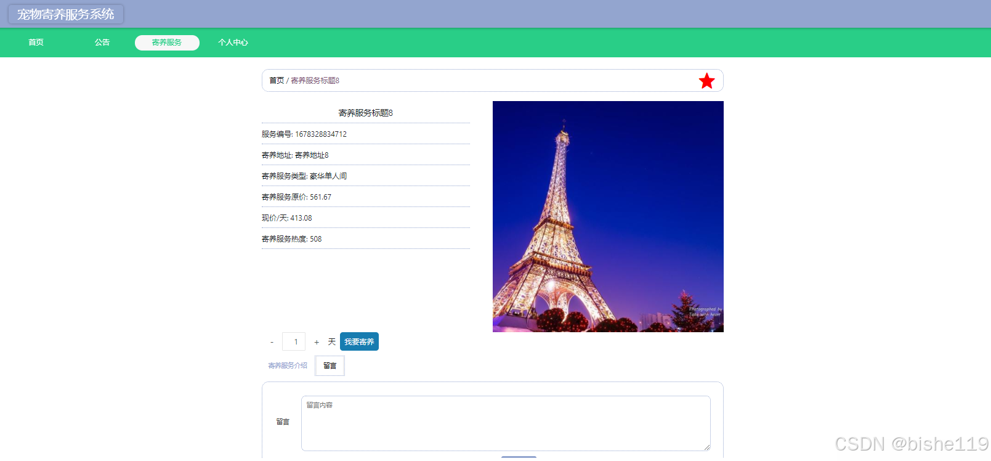
Task: Open the 公告 navigation menu item
Action: tap(102, 43)
